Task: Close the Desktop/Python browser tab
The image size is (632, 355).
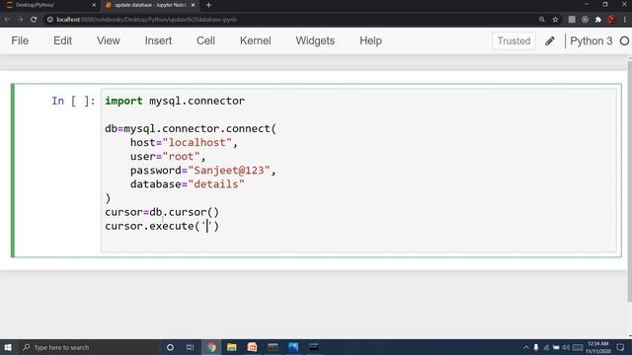Action: (94, 5)
